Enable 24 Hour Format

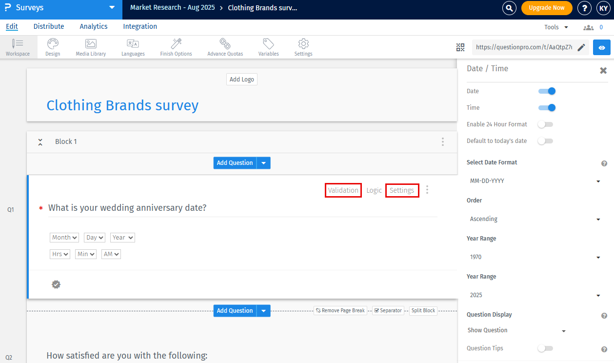click(x=545, y=124)
